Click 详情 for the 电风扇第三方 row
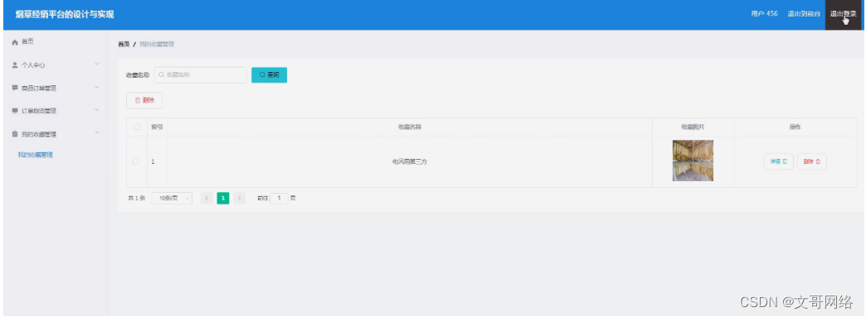 (x=779, y=161)
